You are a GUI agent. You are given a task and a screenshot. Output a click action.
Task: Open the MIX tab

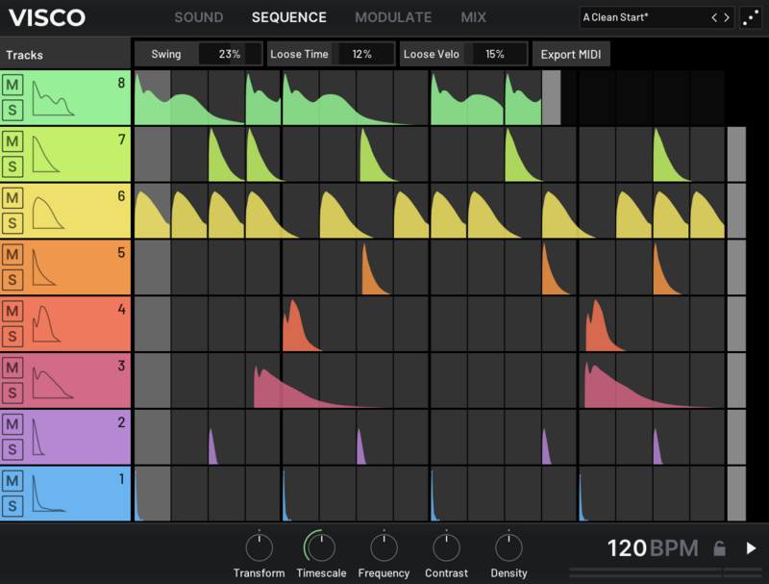click(x=473, y=17)
